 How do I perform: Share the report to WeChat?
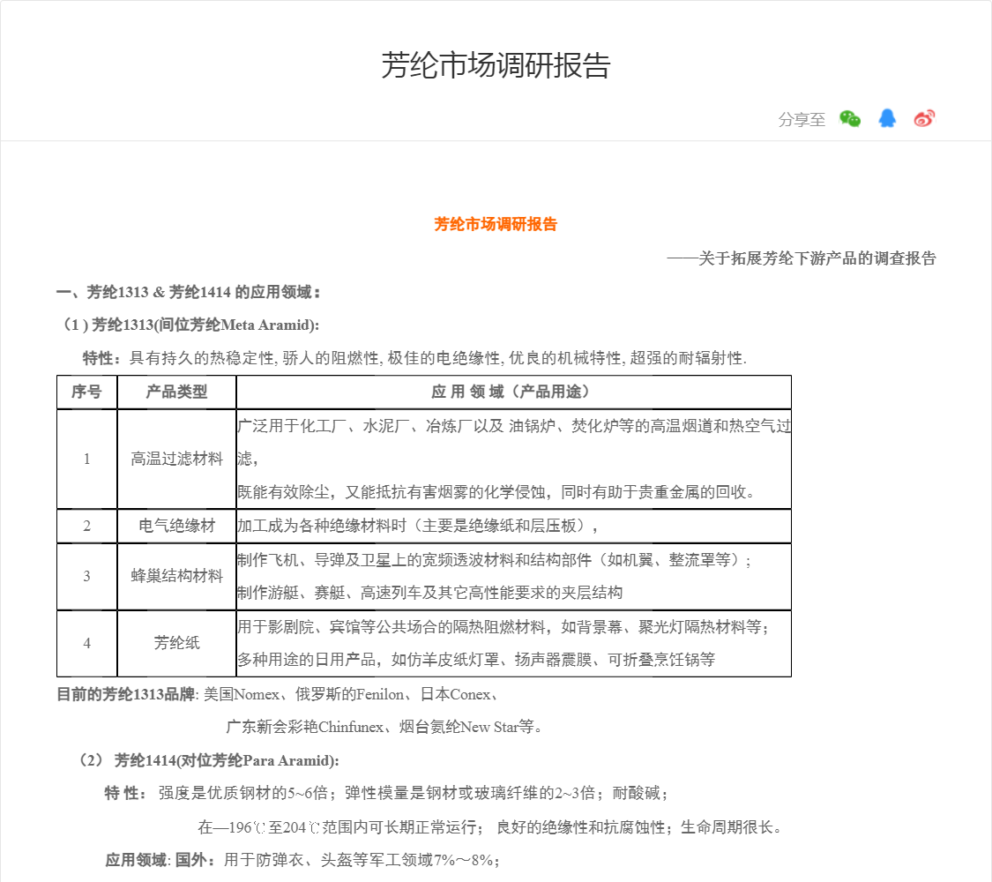pos(849,119)
